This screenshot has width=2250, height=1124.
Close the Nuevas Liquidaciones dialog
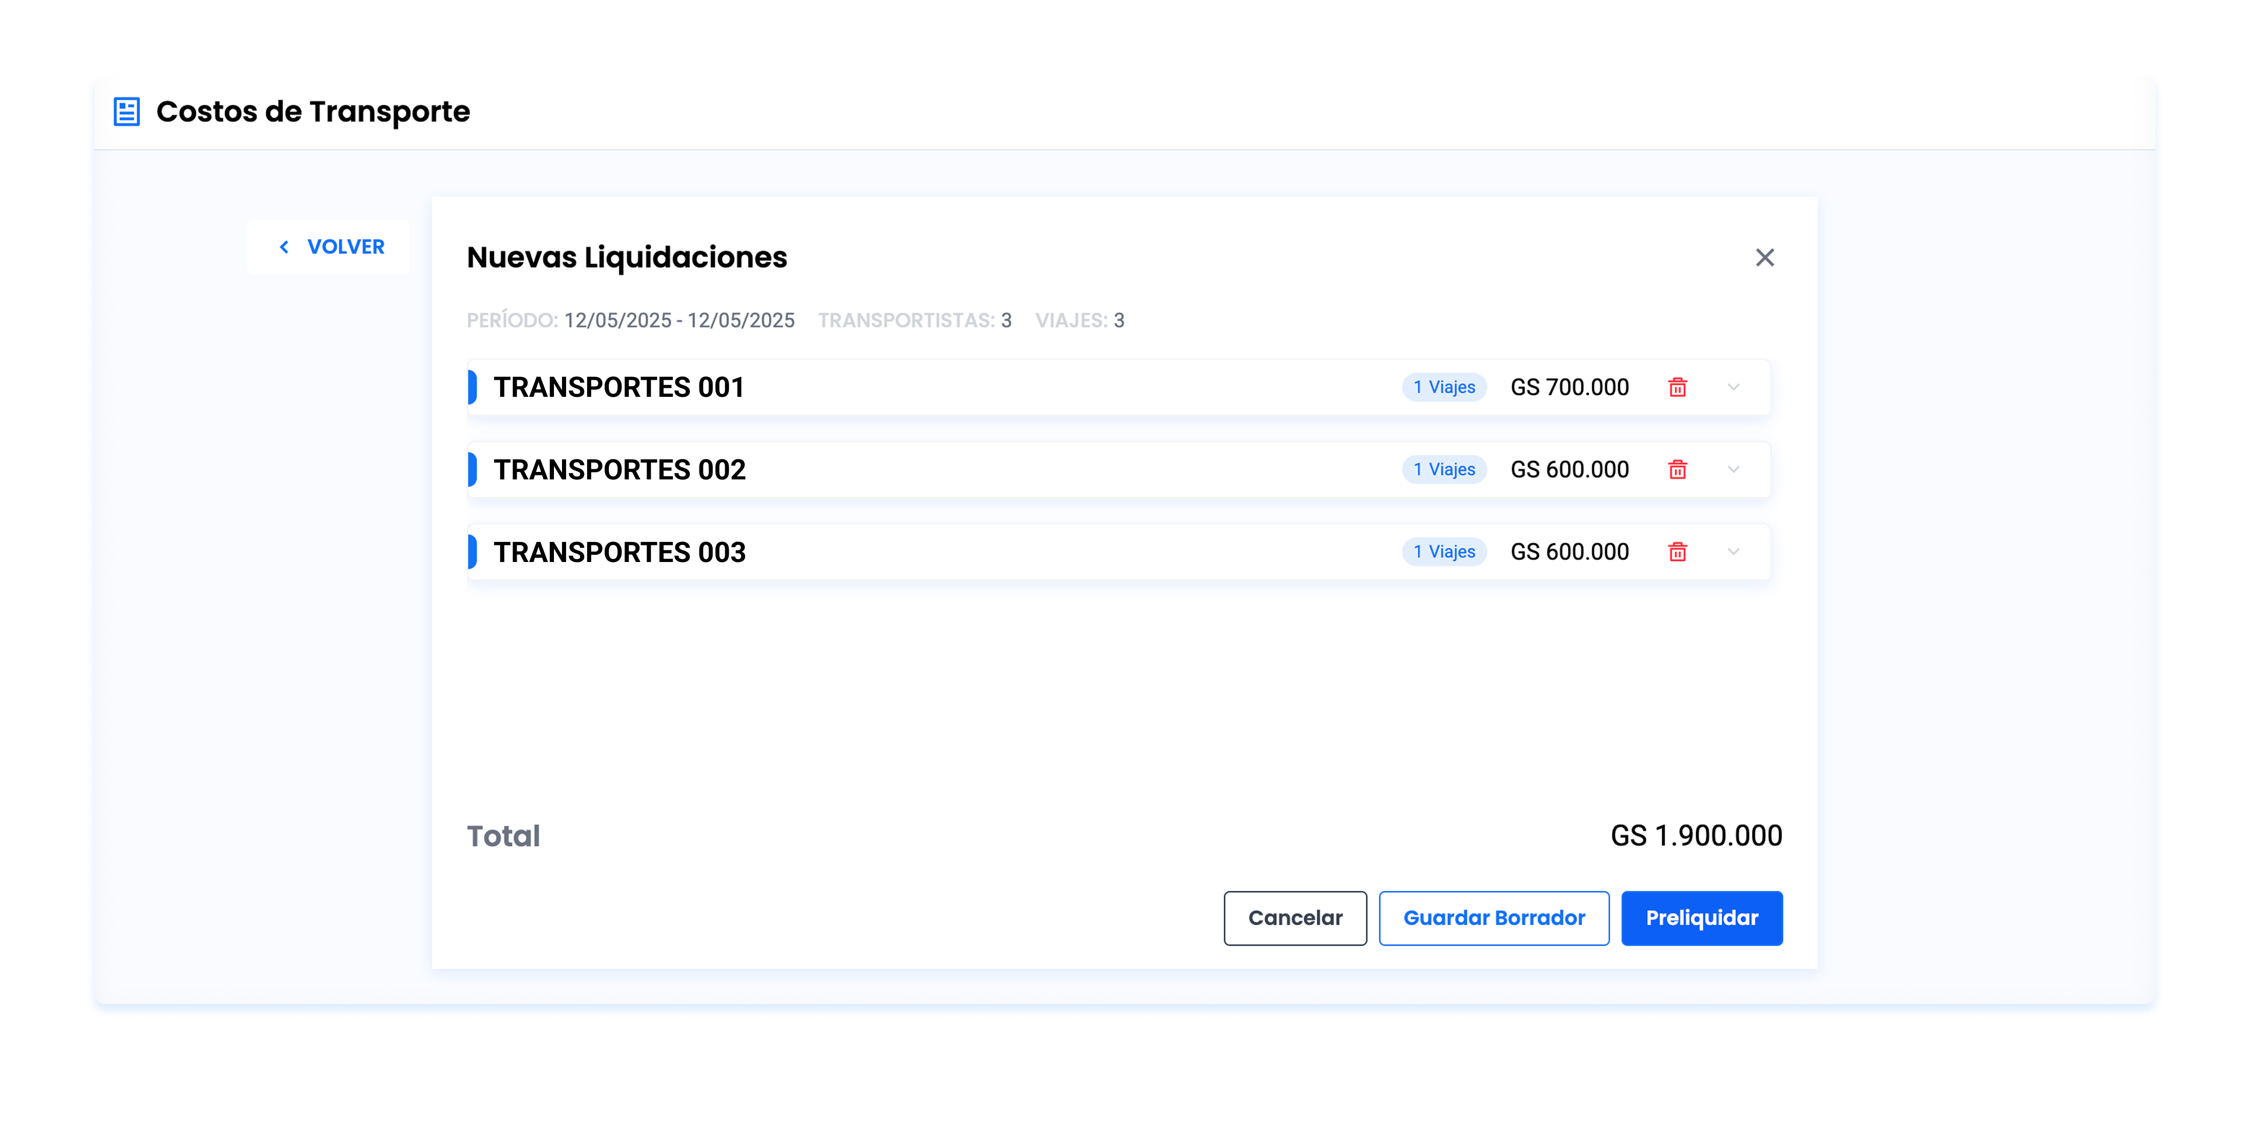(1765, 258)
